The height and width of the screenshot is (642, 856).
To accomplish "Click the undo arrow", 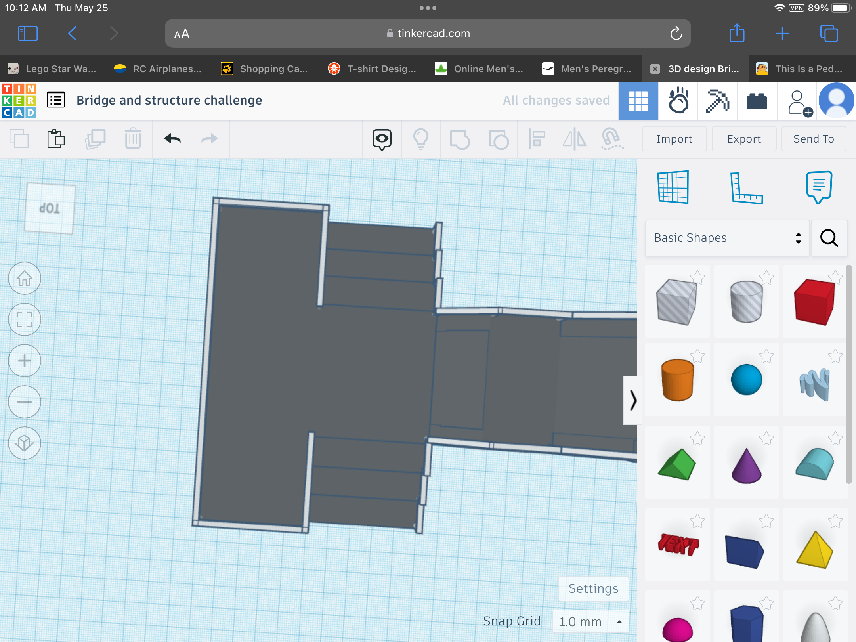I will click(172, 139).
